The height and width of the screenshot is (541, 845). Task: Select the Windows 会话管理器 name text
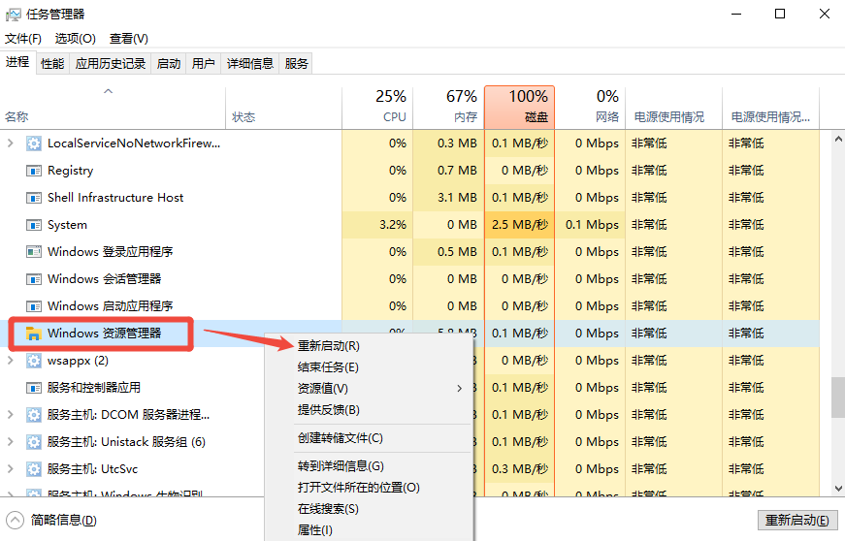105,279
